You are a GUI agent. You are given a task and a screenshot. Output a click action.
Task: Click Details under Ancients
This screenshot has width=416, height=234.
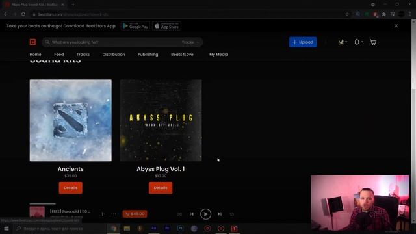(71, 188)
